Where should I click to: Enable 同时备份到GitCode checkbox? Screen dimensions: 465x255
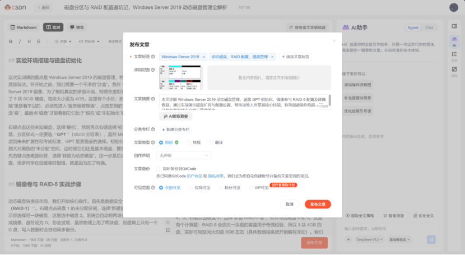159,169
